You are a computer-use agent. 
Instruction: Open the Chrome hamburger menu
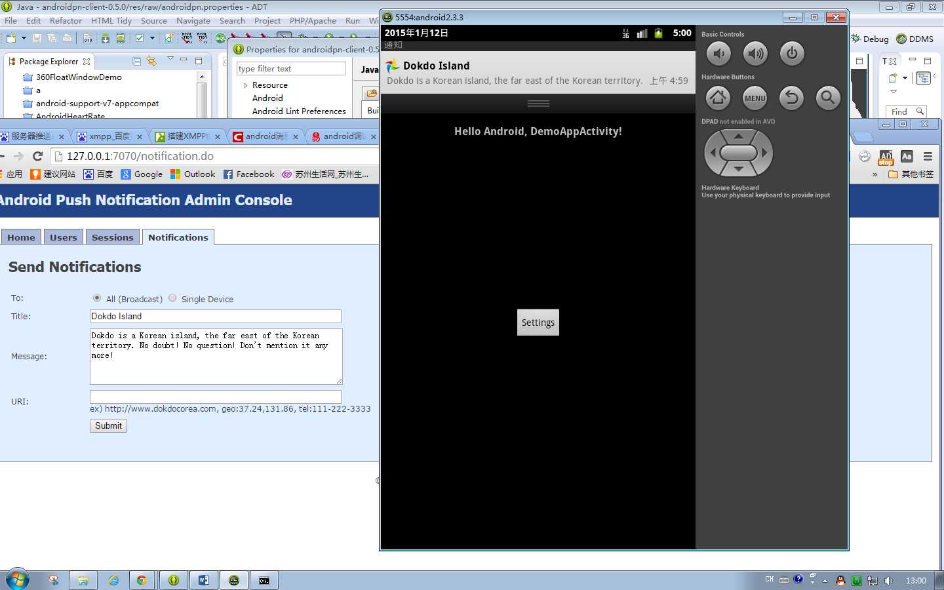coord(928,156)
